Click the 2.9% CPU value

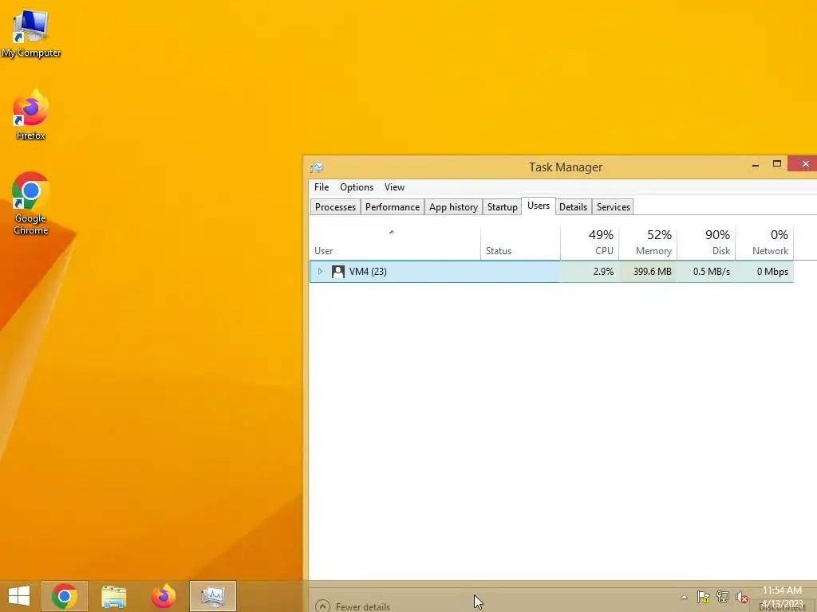(x=603, y=272)
